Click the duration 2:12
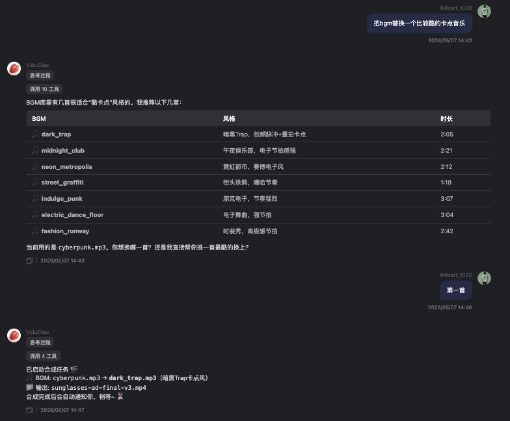This screenshot has width=510, height=421. (446, 166)
